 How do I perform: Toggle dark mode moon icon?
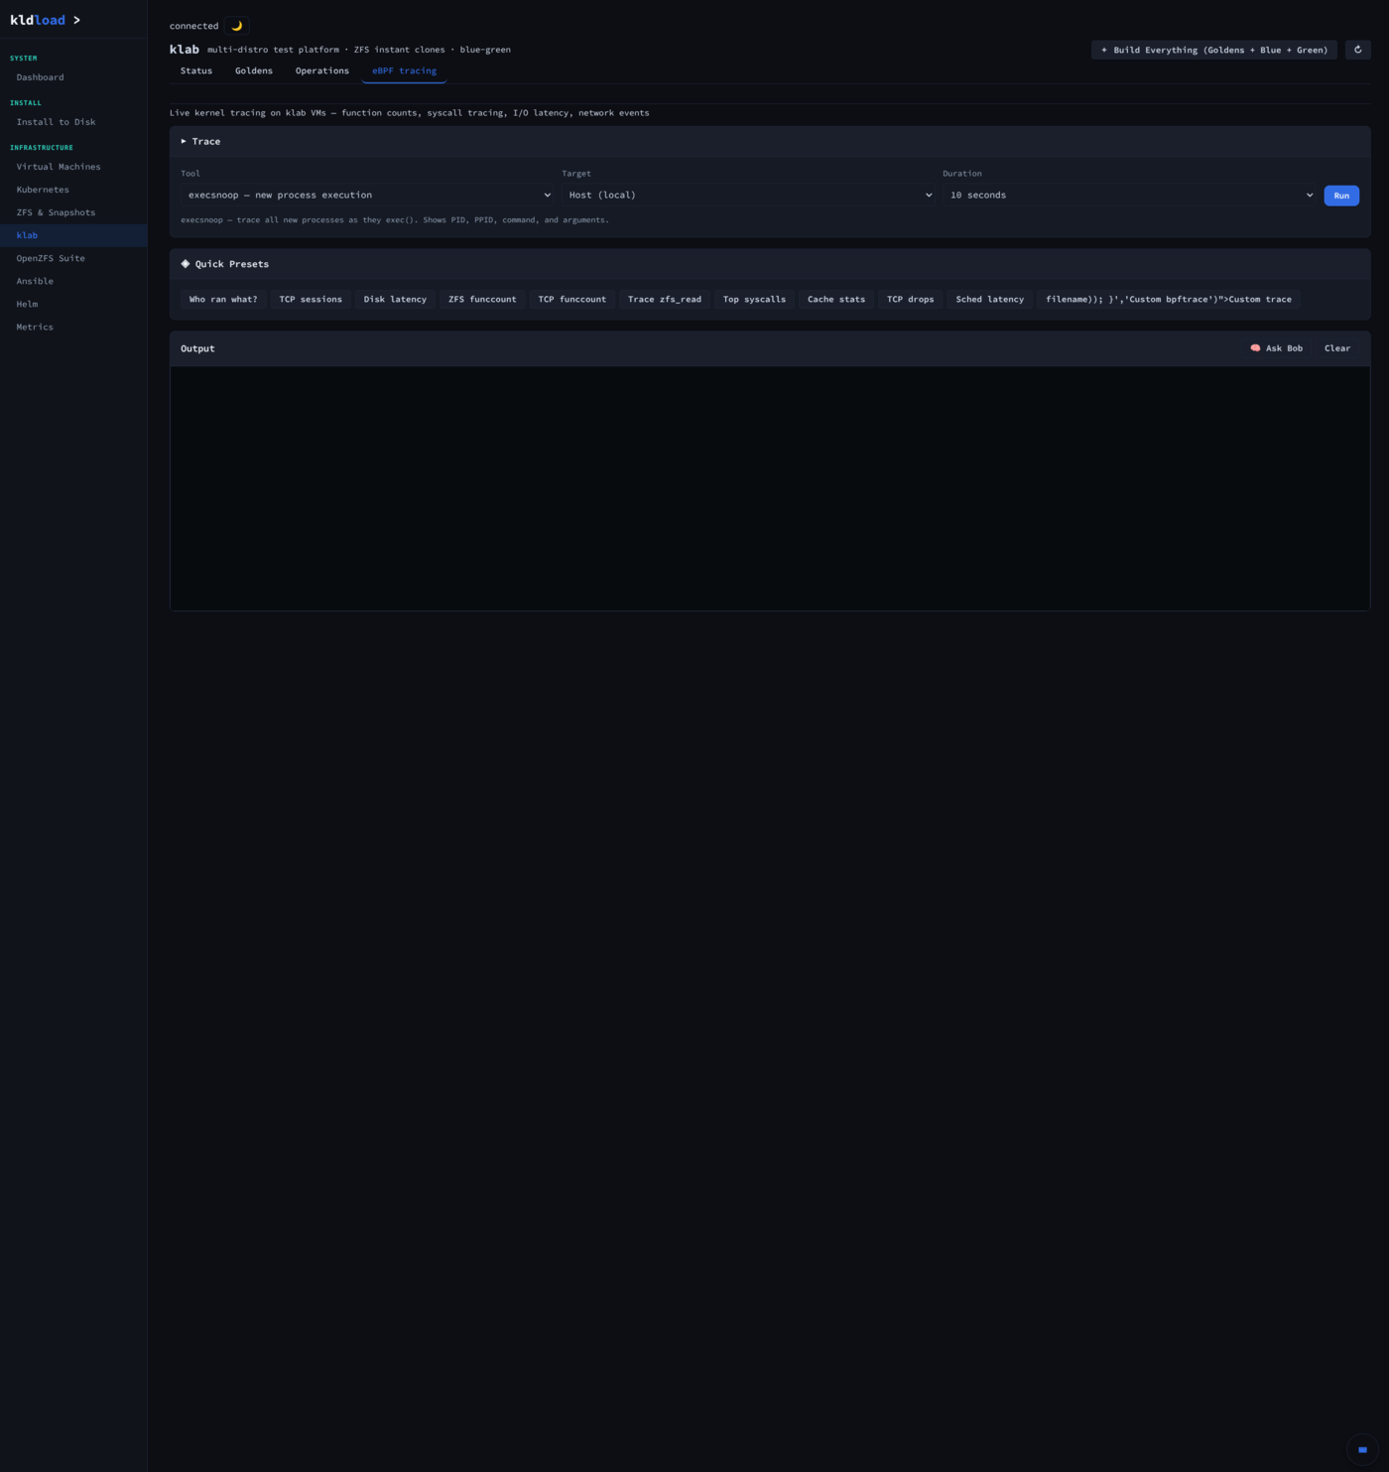[236, 26]
